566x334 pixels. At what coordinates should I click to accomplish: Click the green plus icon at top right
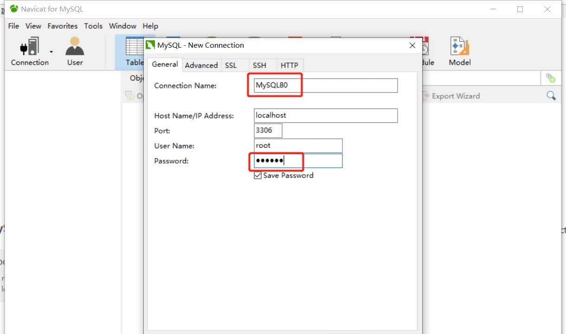coord(551,78)
